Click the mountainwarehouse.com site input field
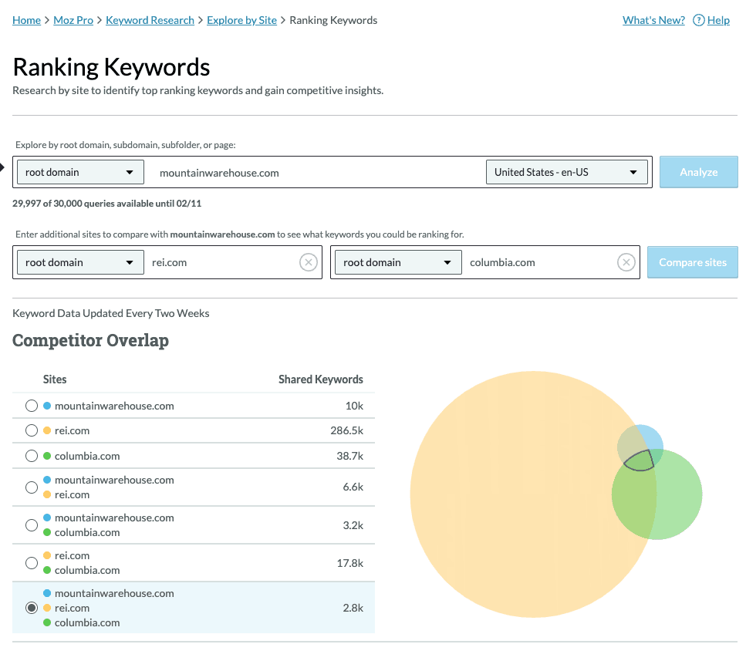Viewport: 746px width, 661px height. tap(316, 173)
